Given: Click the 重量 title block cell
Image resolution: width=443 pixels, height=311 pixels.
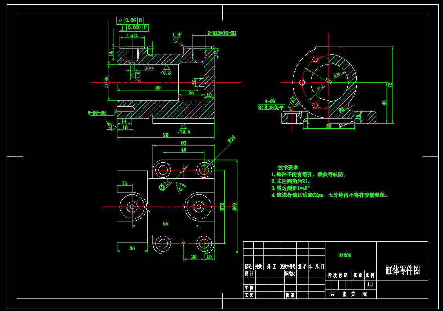Looking at the screenshot, I should [x=358, y=275].
